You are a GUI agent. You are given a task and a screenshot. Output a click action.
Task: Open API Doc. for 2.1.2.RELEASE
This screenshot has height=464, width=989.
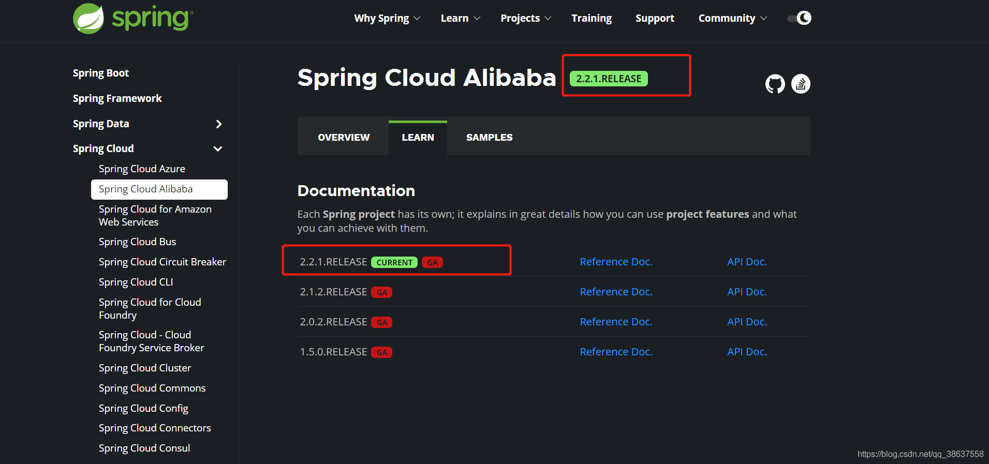click(747, 292)
